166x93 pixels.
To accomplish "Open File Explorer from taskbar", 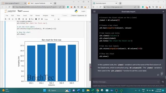I will pyautogui.click(x=88, y=90).
